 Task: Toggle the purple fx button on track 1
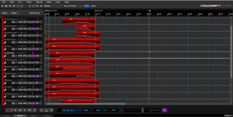click(33, 22)
